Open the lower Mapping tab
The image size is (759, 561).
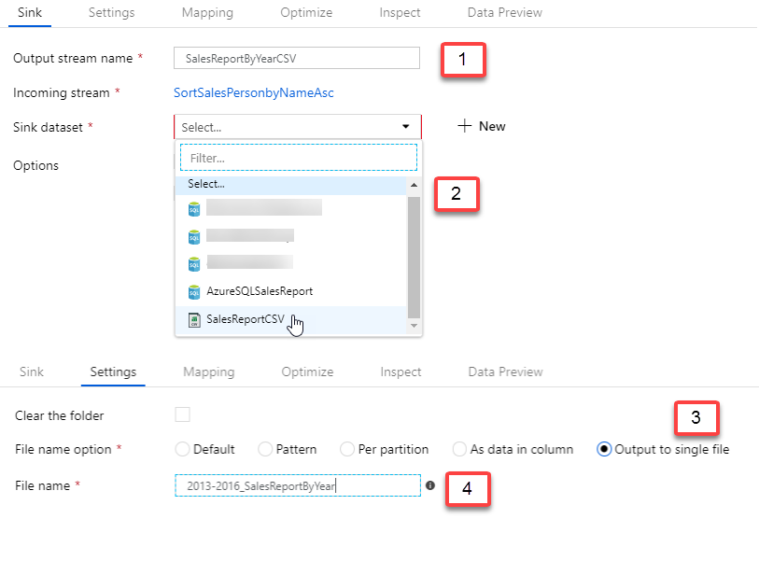208,372
